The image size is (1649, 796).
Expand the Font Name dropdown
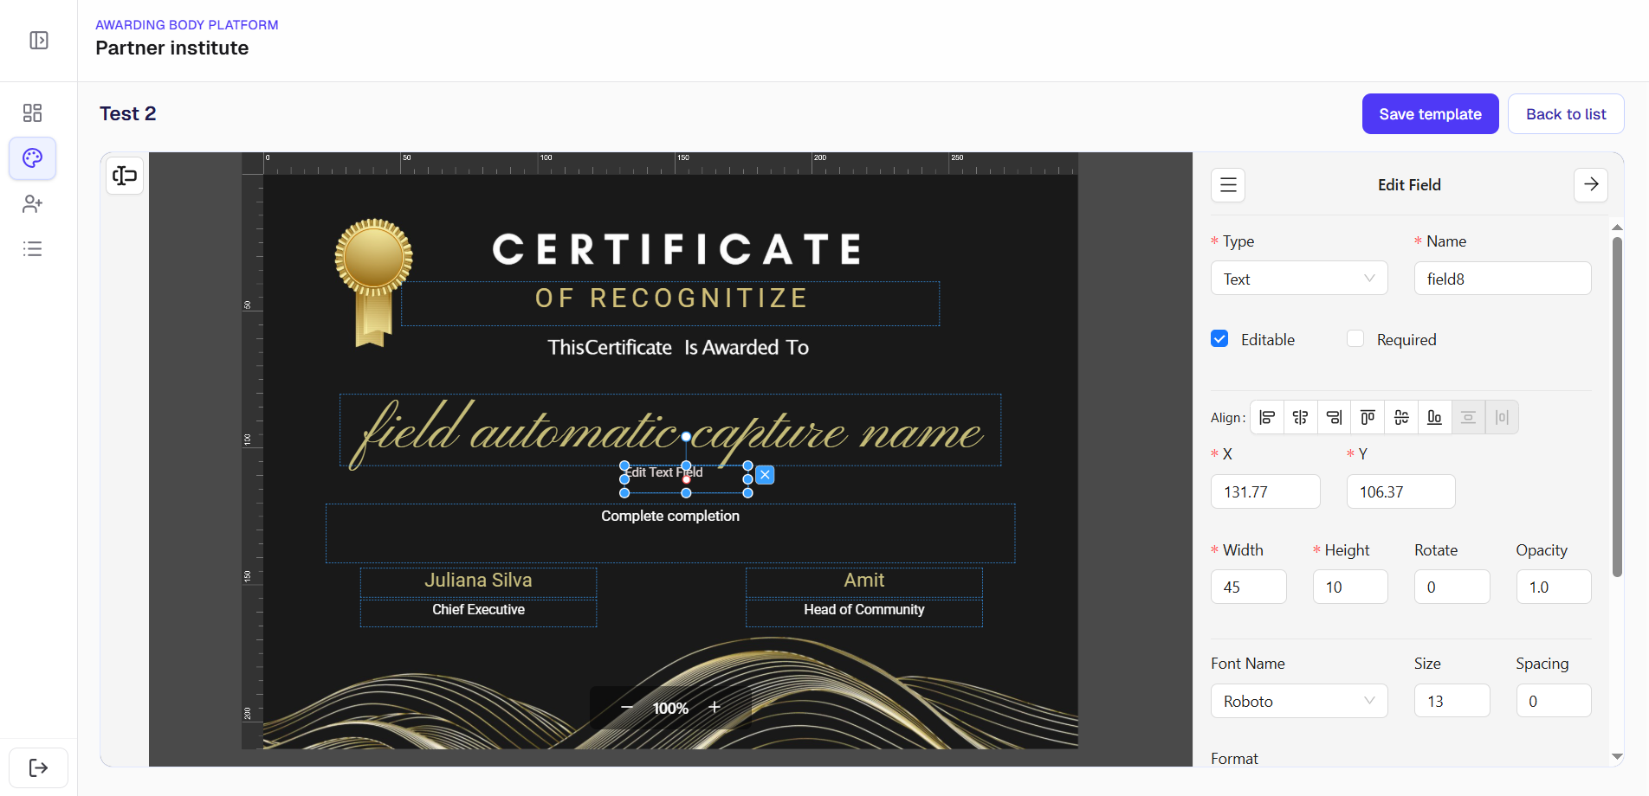(x=1298, y=701)
